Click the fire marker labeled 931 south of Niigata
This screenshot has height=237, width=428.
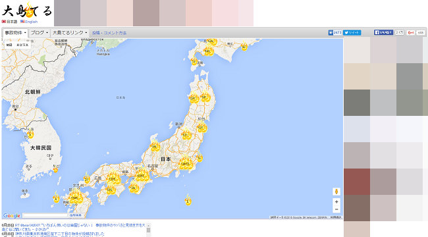(186, 134)
